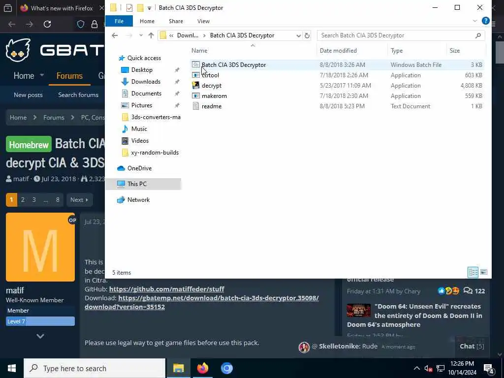Open OneDrive in navigation pane
This screenshot has height=378, width=504.
[139, 168]
